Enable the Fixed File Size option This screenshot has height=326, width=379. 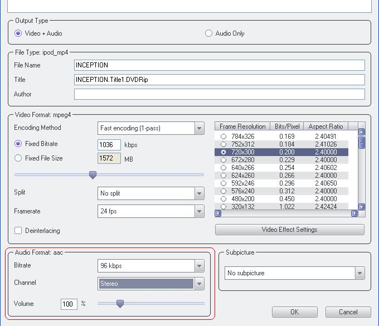coord(18,158)
